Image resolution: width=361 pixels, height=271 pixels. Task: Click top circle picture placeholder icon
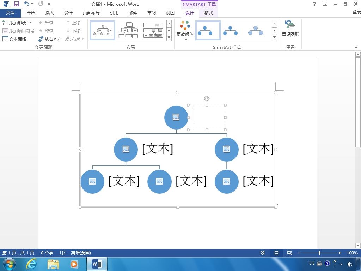[x=176, y=117]
